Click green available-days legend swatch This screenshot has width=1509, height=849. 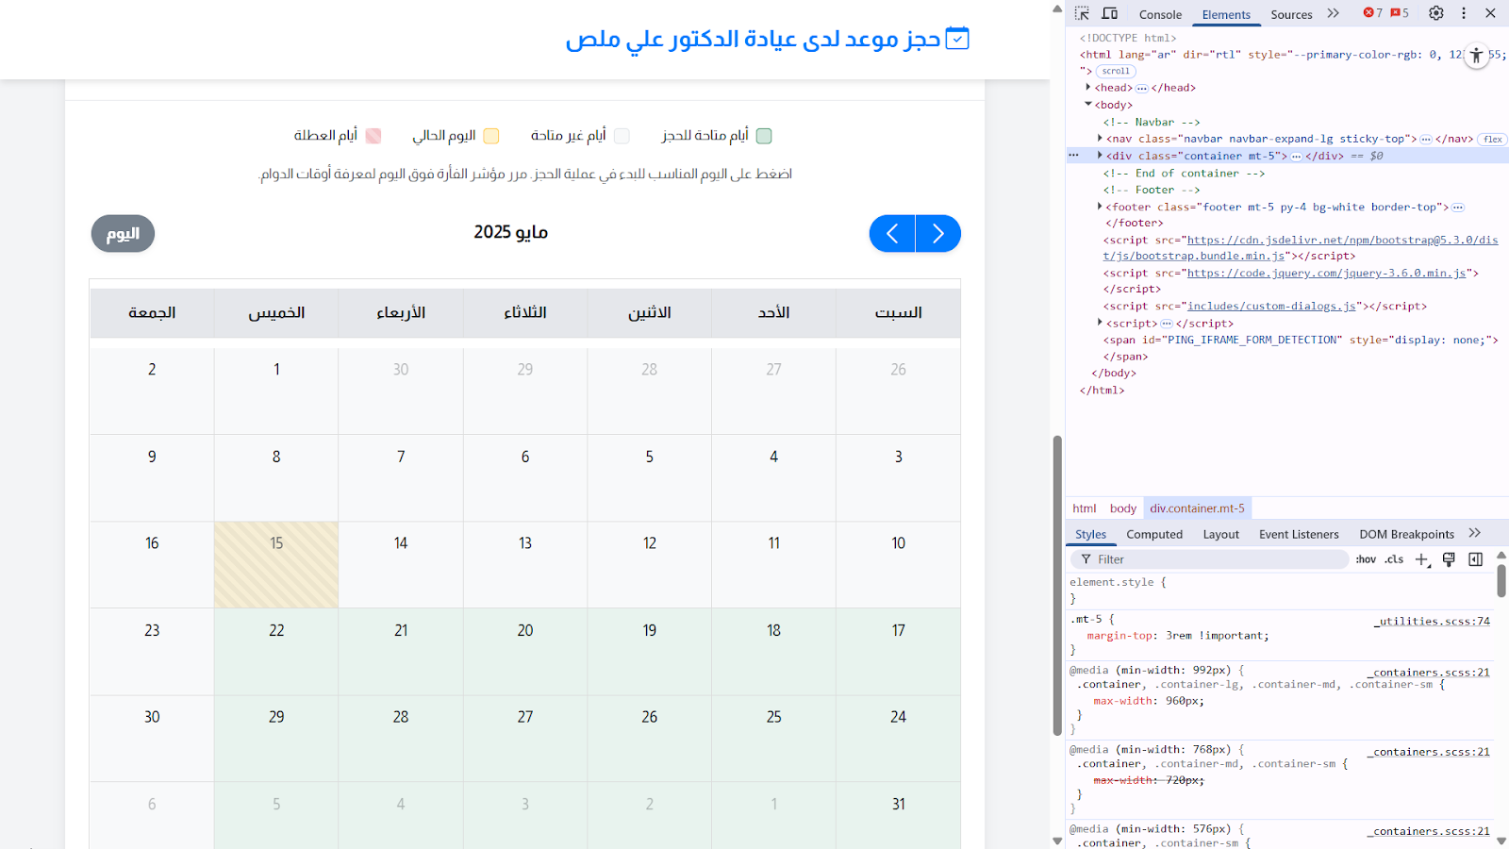[x=764, y=136]
